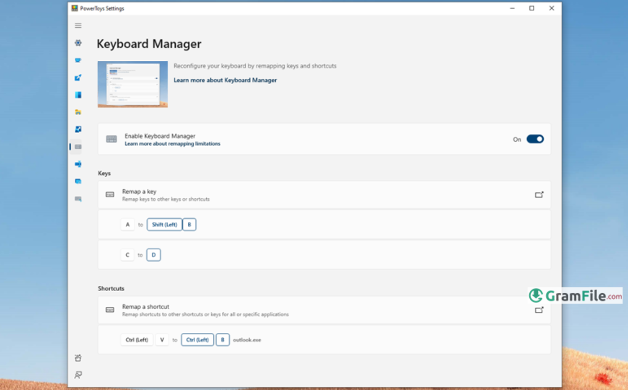Open Shortcut Guide in sidebar

click(x=78, y=199)
